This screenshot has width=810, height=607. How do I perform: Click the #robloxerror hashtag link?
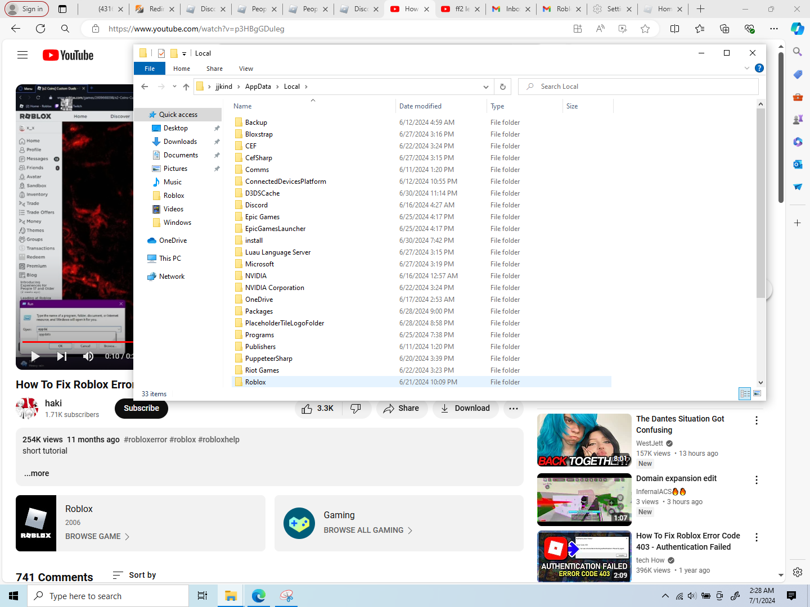click(x=146, y=440)
